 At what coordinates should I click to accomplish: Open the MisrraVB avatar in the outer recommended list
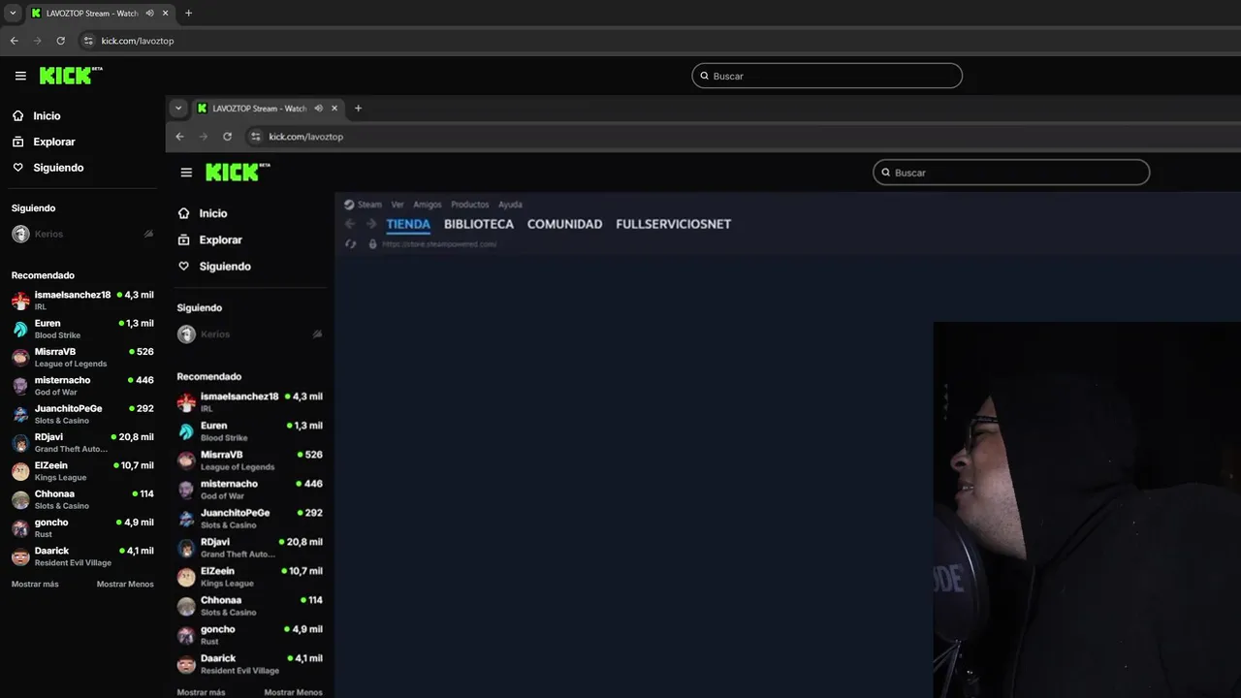tap(20, 357)
